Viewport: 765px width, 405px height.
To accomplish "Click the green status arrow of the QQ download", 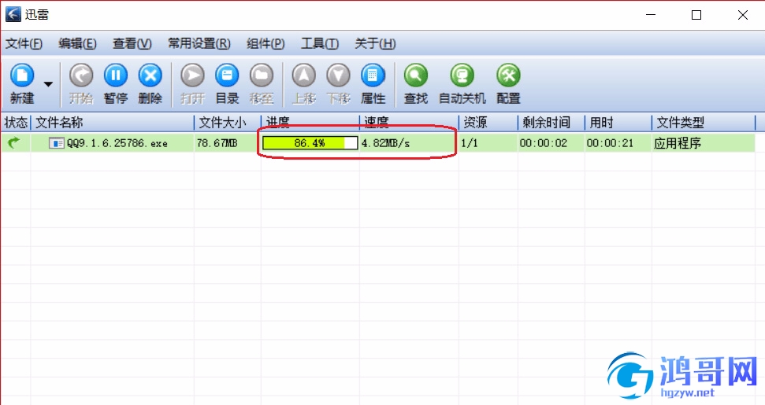I will 15,142.
